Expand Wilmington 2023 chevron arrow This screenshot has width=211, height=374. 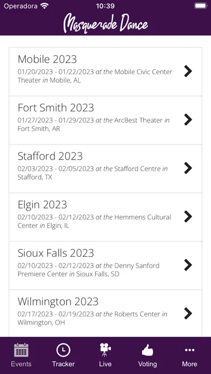(x=188, y=313)
